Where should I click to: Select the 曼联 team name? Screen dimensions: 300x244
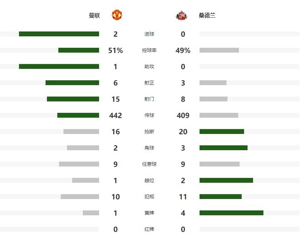pyautogui.click(x=94, y=15)
